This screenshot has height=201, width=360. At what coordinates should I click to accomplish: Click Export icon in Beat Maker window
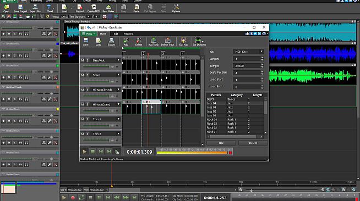pyautogui.click(x=111, y=42)
